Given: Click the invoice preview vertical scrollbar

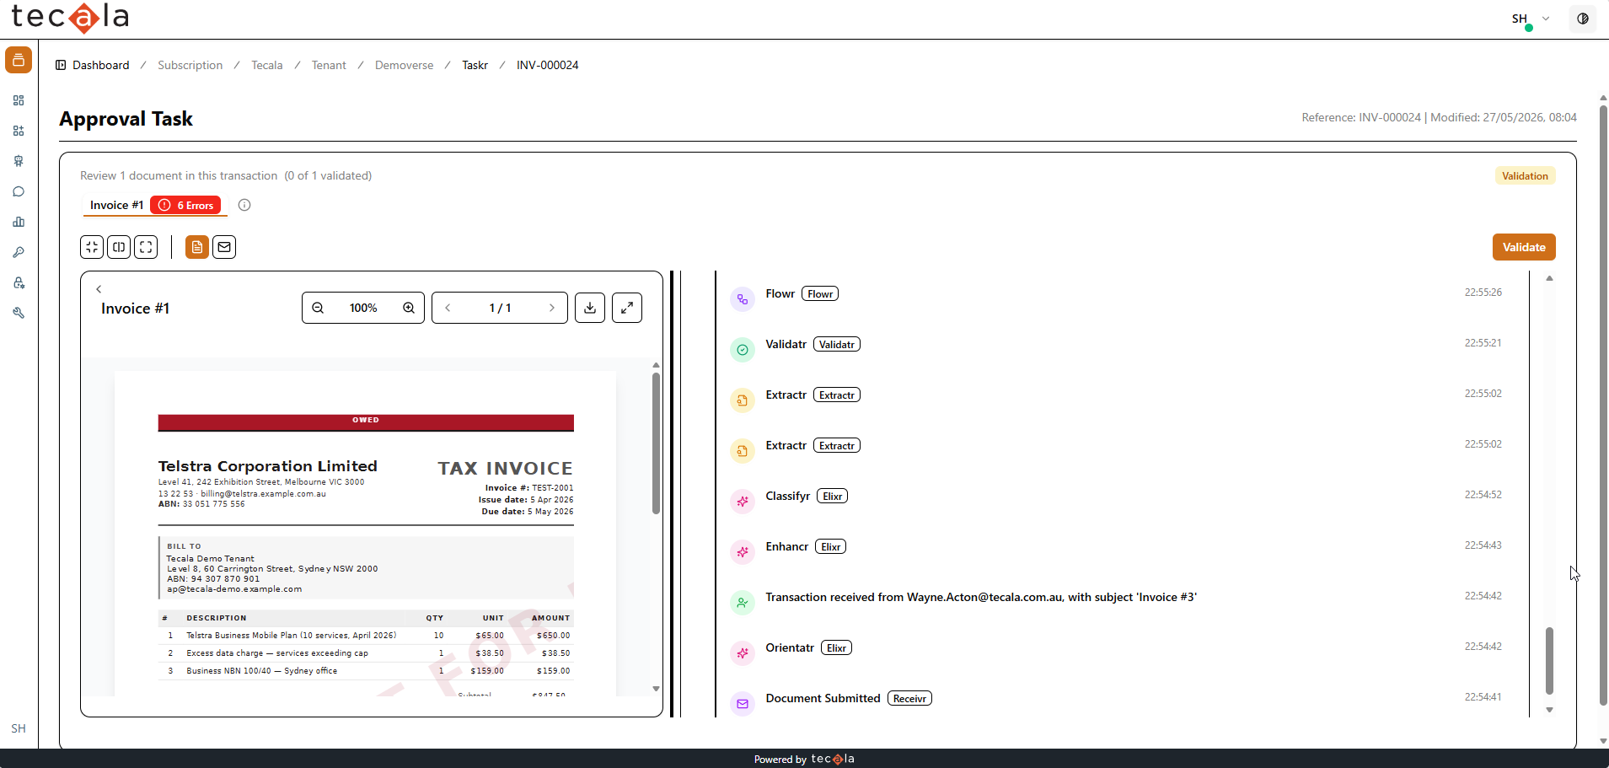Looking at the screenshot, I should (656, 443).
